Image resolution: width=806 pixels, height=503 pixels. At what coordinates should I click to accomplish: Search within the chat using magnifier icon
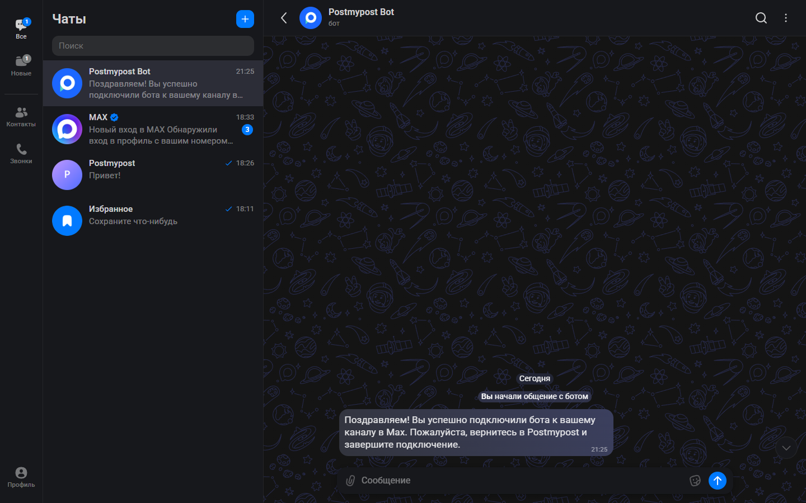(761, 18)
